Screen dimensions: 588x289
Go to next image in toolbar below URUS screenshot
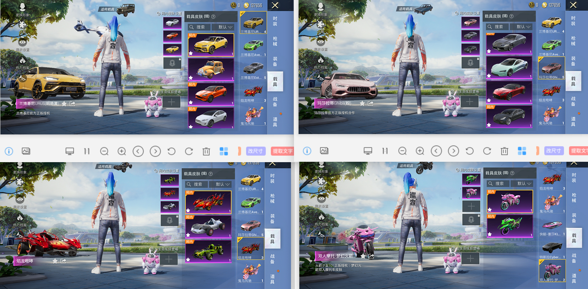tap(155, 151)
